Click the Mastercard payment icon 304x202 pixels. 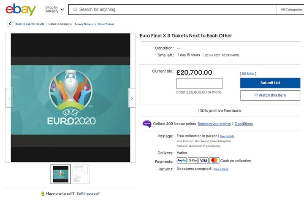pos(214,161)
